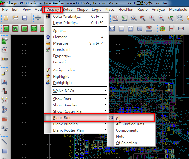Select the Add Line tool
Viewport: 189px width, 159px height.
(x=5, y=142)
